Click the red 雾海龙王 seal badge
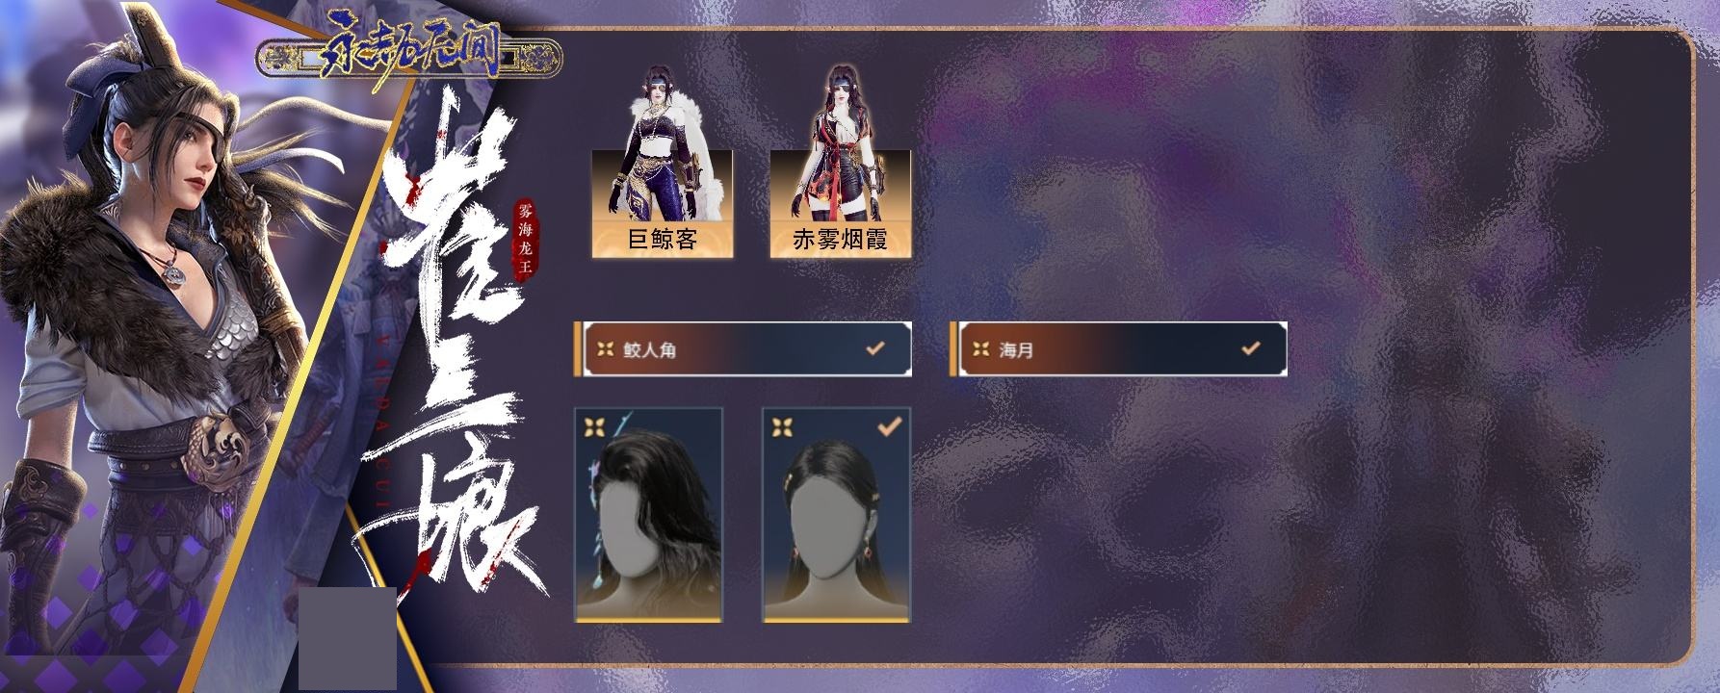This screenshot has height=693, width=1720. 525,239
